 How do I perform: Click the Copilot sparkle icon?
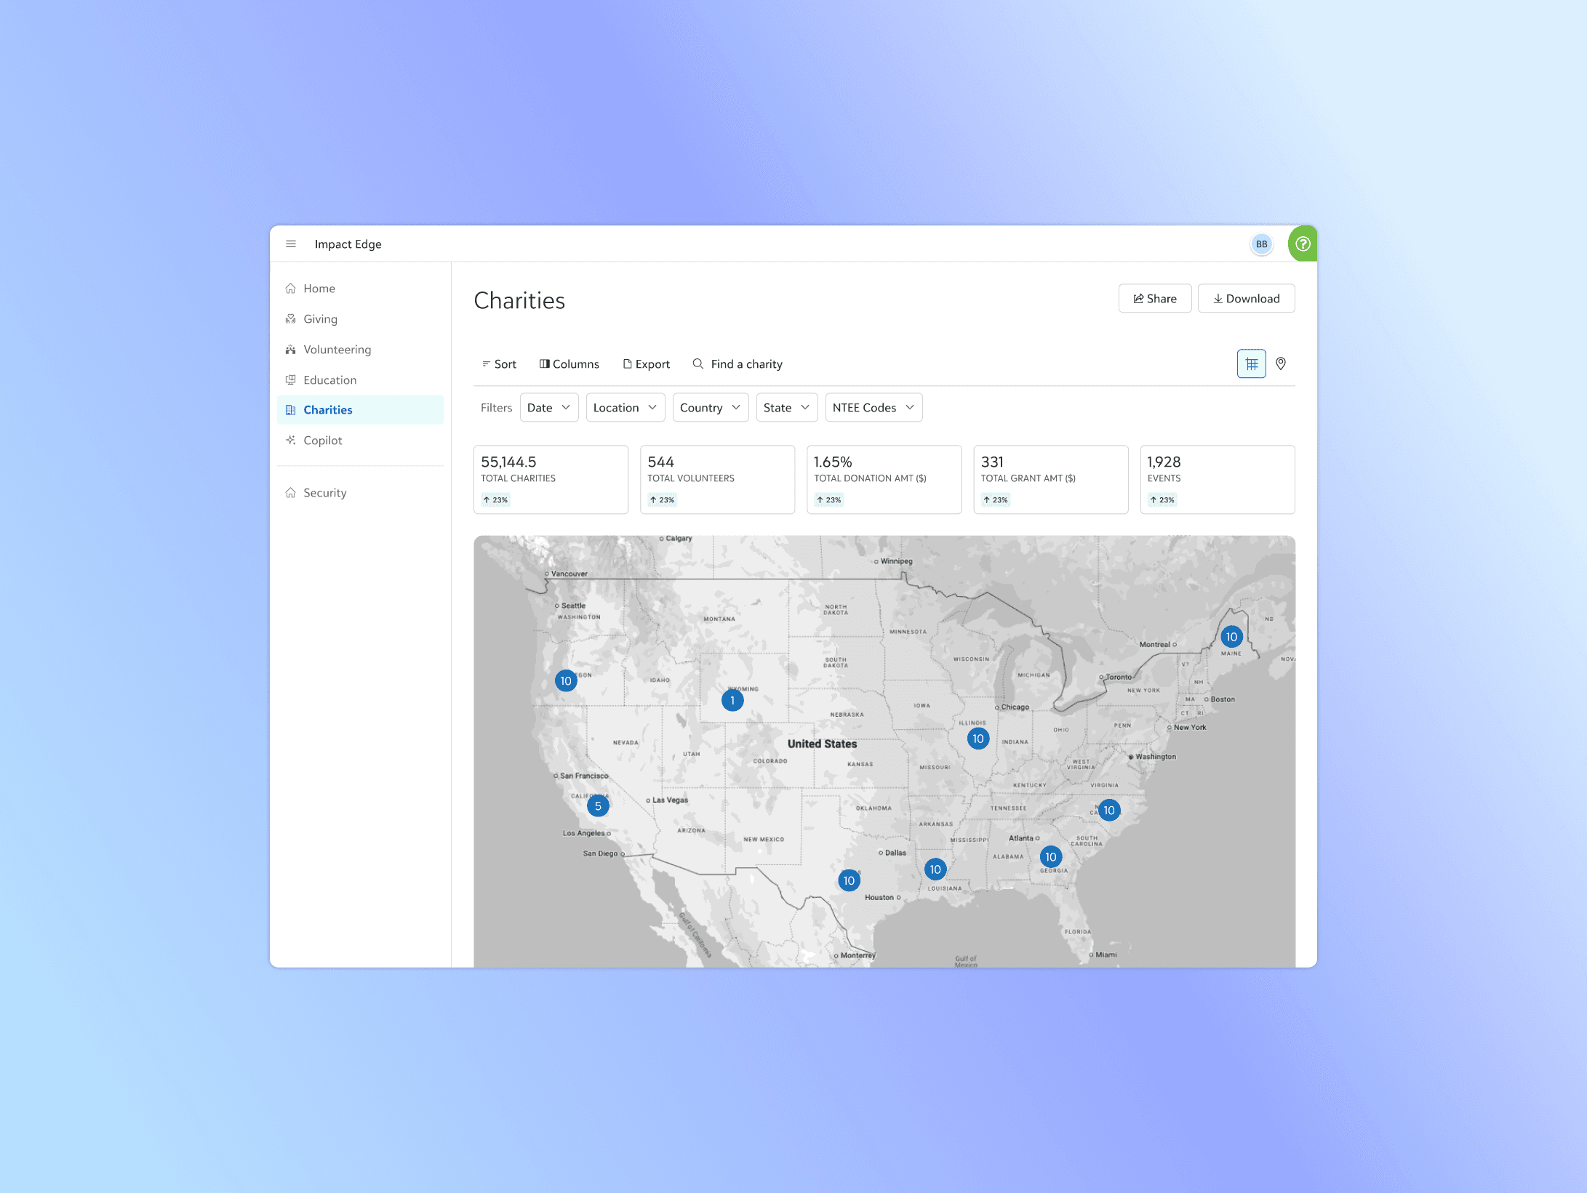[x=291, y=441]
